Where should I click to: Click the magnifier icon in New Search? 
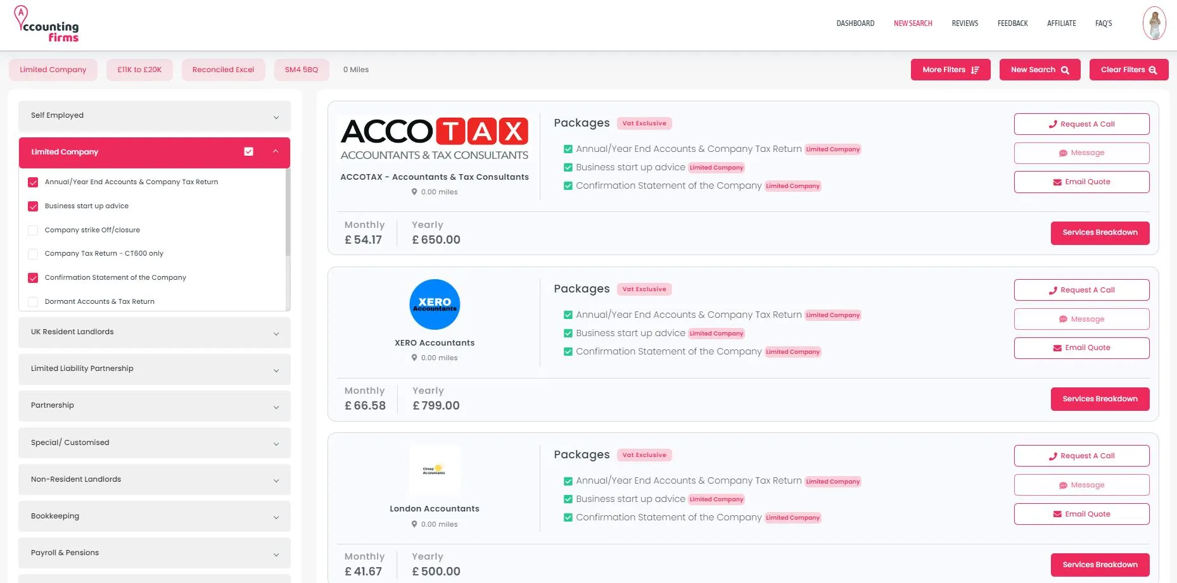(x=1066, y=70)
